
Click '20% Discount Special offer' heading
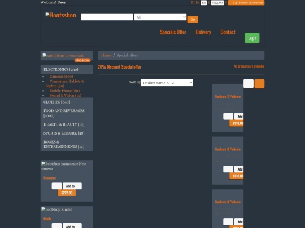pyautogui.click(x=119, y=67)
